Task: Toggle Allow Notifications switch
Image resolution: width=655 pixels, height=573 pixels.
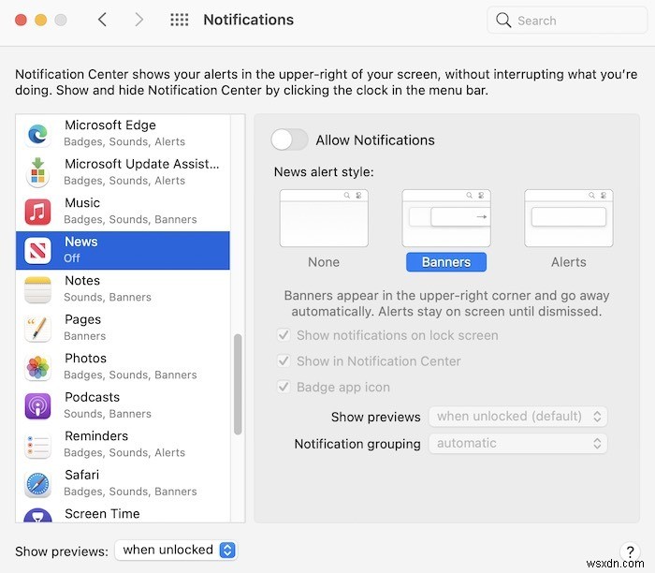Action: click(289, 140)
